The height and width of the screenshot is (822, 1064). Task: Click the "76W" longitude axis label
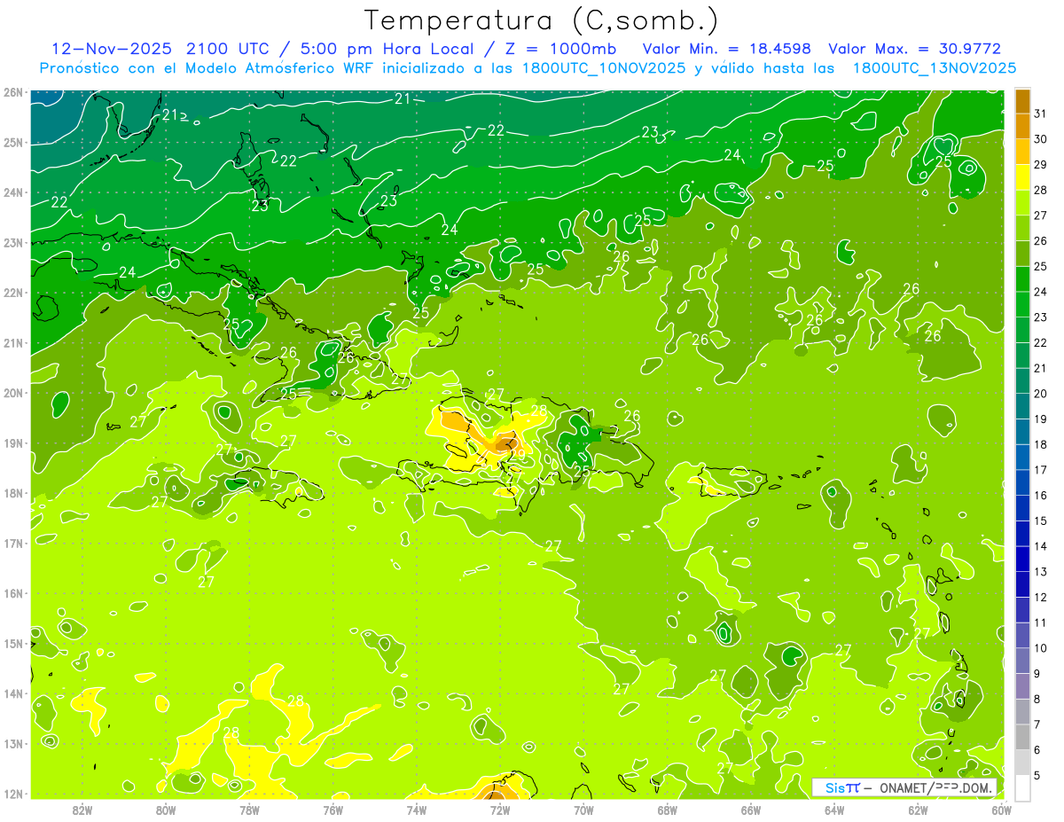332,810
